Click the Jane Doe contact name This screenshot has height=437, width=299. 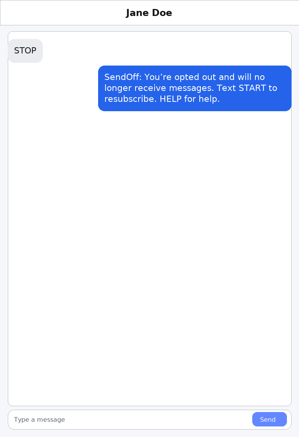coord(149,13)
